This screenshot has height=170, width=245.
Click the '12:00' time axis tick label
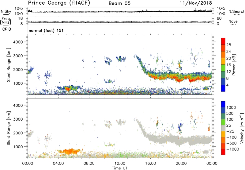pos(120,164)
